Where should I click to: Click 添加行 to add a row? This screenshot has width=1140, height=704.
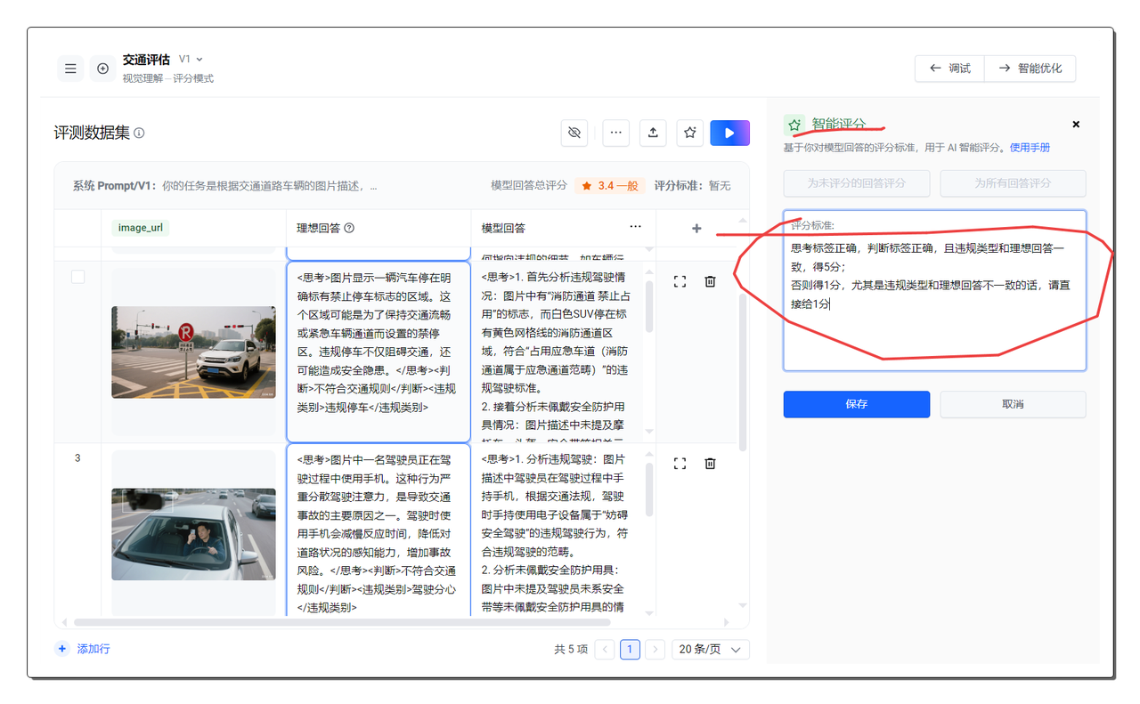[x=84, y=650]
